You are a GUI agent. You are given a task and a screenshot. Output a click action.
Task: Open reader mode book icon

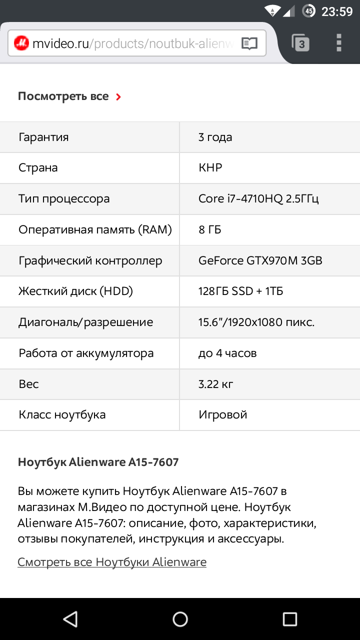(x=249, y=43)
